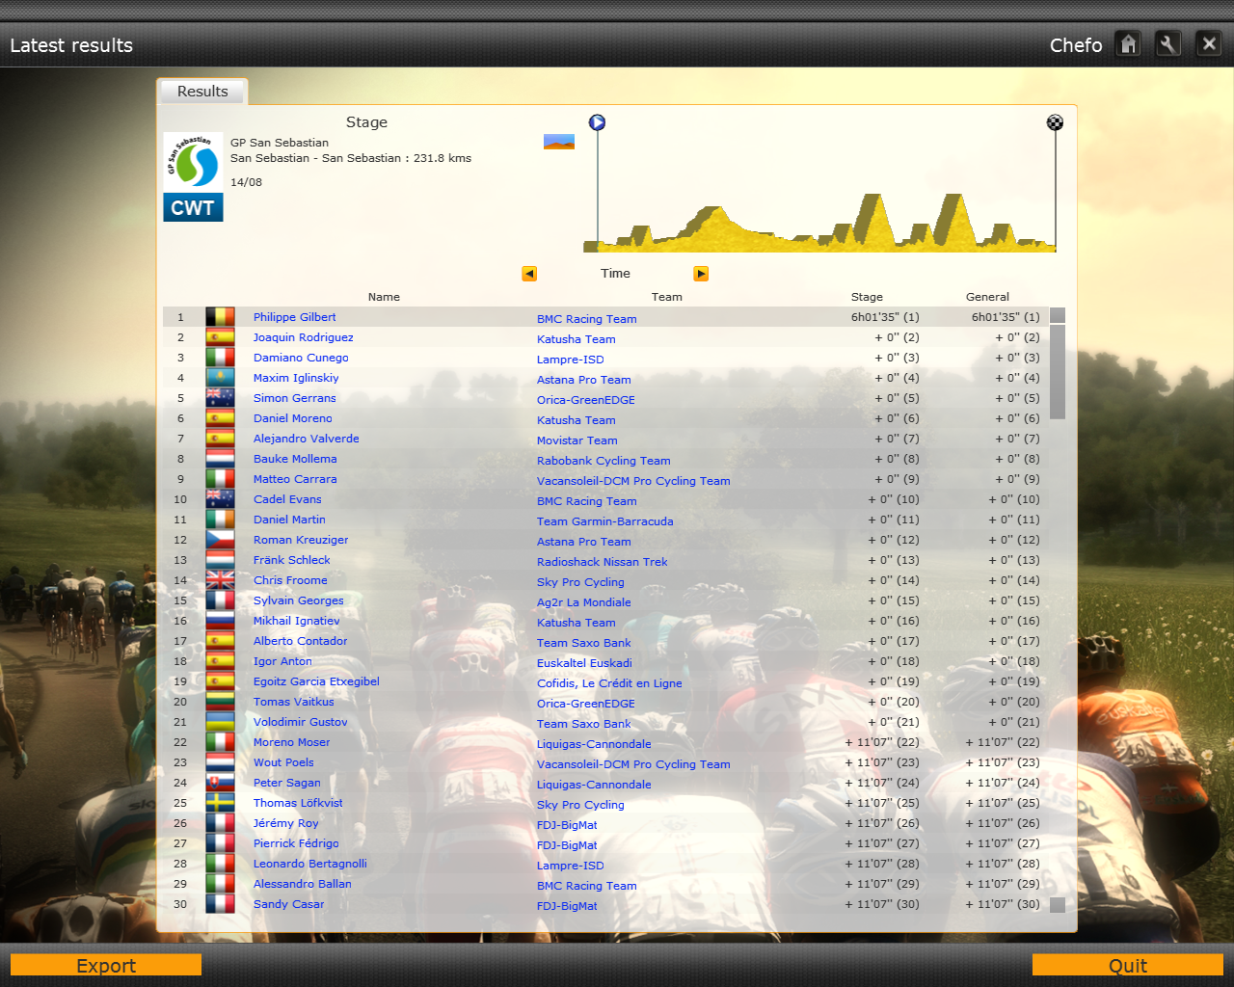Click the checkered finish marker
The height and width of the screenshot is (987, 1234).
coord(1055,122)
